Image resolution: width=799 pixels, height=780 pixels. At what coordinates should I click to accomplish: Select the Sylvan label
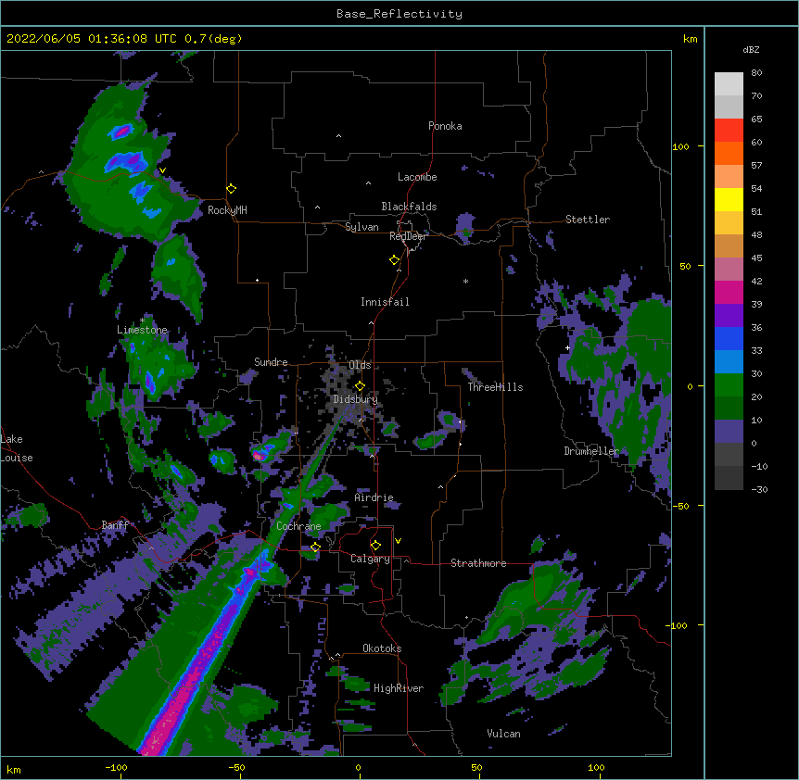click(361, 227)
